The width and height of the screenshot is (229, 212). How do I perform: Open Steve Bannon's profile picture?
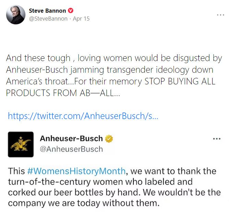16,15
